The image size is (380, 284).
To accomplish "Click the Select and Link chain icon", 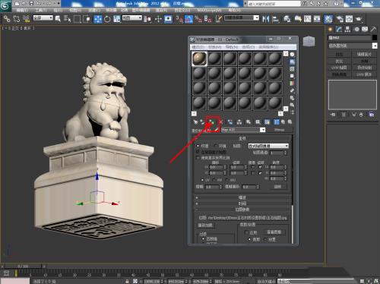I will (x=7, y=19).
